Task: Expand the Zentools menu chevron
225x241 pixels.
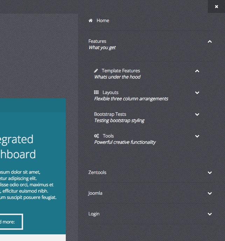Action: [210, 173]
